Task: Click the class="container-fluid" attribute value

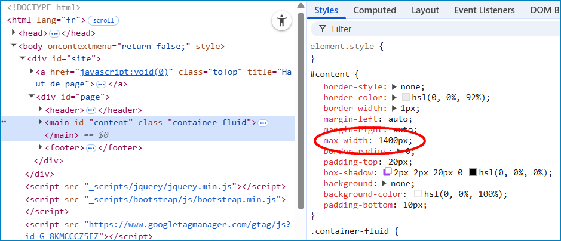Action: 210,123
